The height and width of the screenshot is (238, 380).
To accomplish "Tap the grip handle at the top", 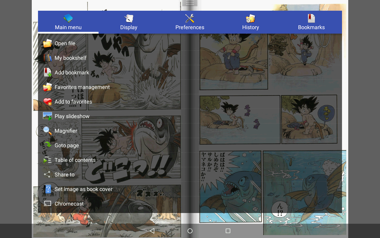I will [190, 2].
